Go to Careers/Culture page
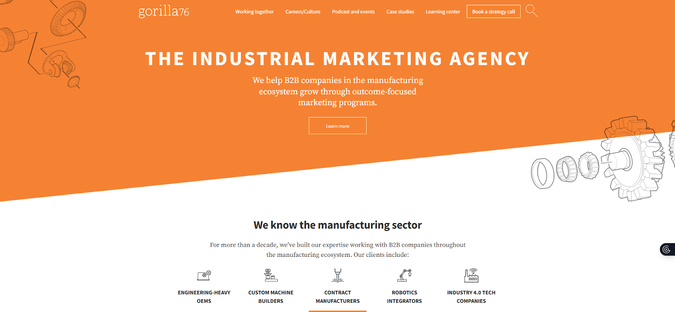675x312 pixels. tap(302, 12)
